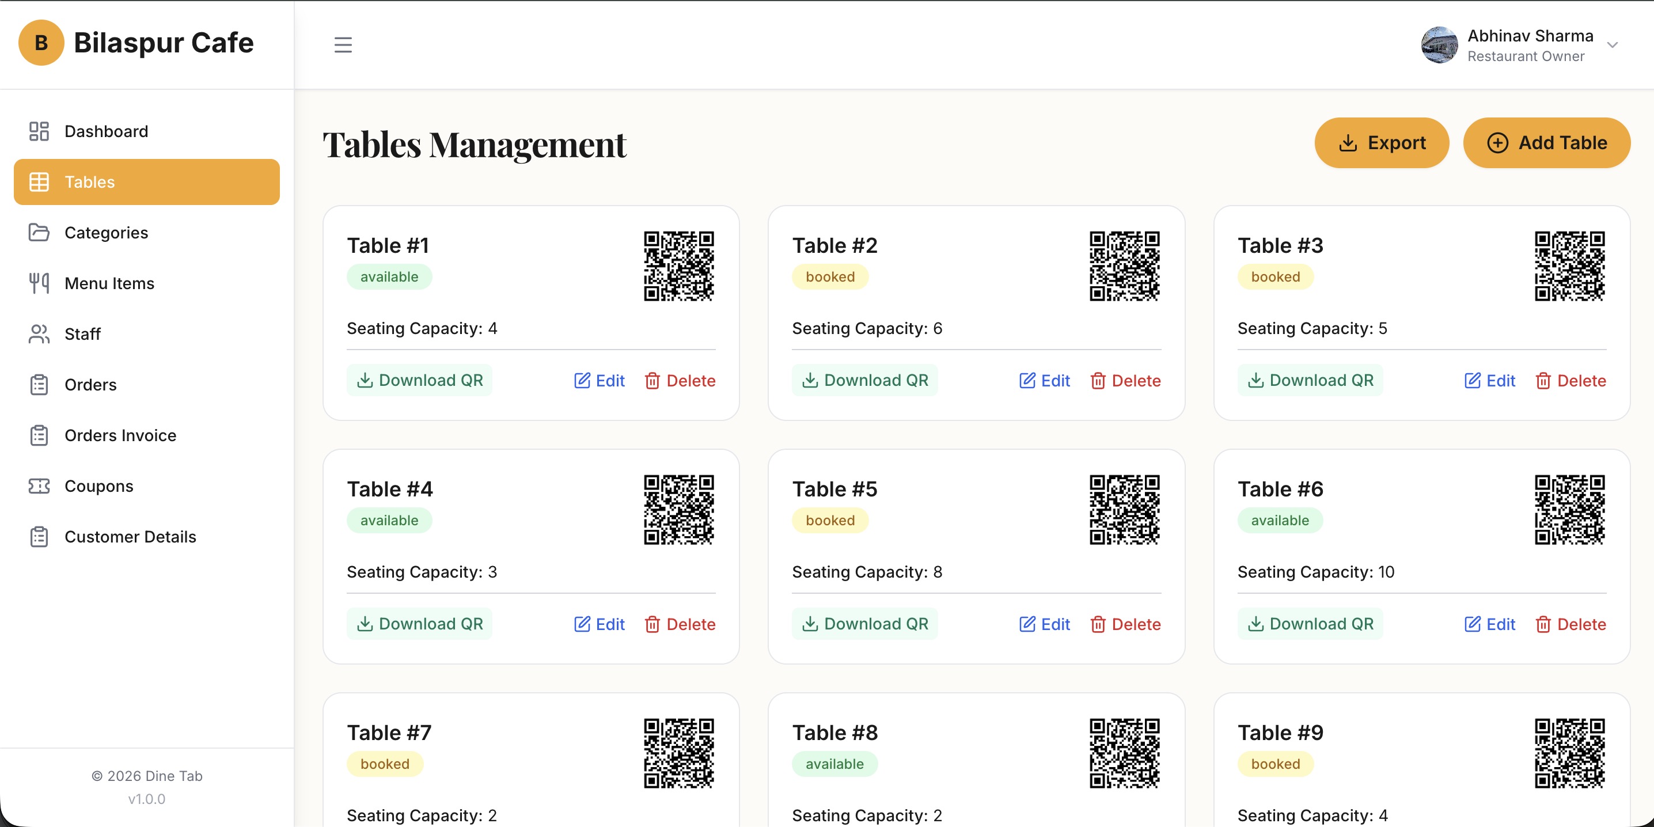This screenshot has height=827, width=1654.
Task: Download QR for Table #2
Action: [x=865, y=380]
